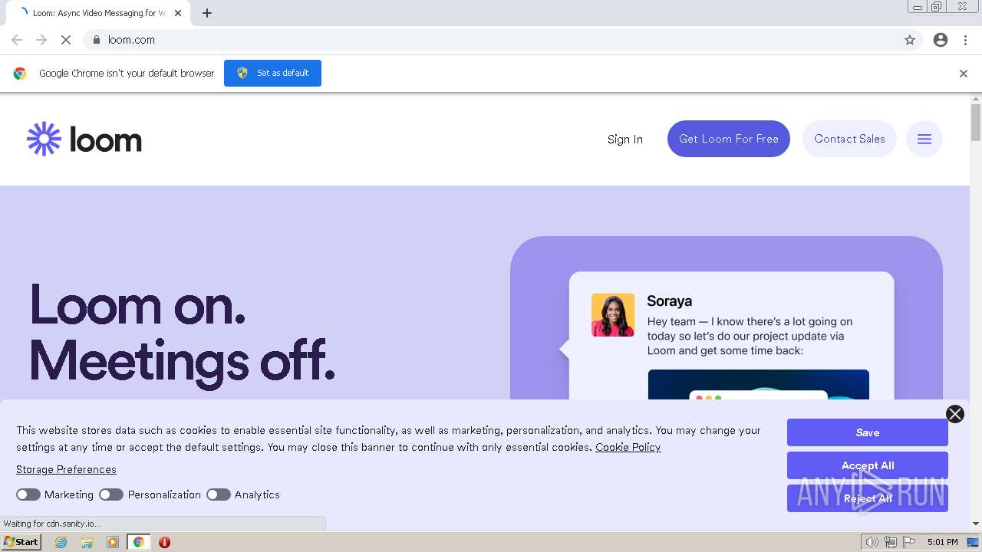The height and width of the screenshot is (552, 982).
Task: Go back with the browser arrow
Action: (17, 40)
